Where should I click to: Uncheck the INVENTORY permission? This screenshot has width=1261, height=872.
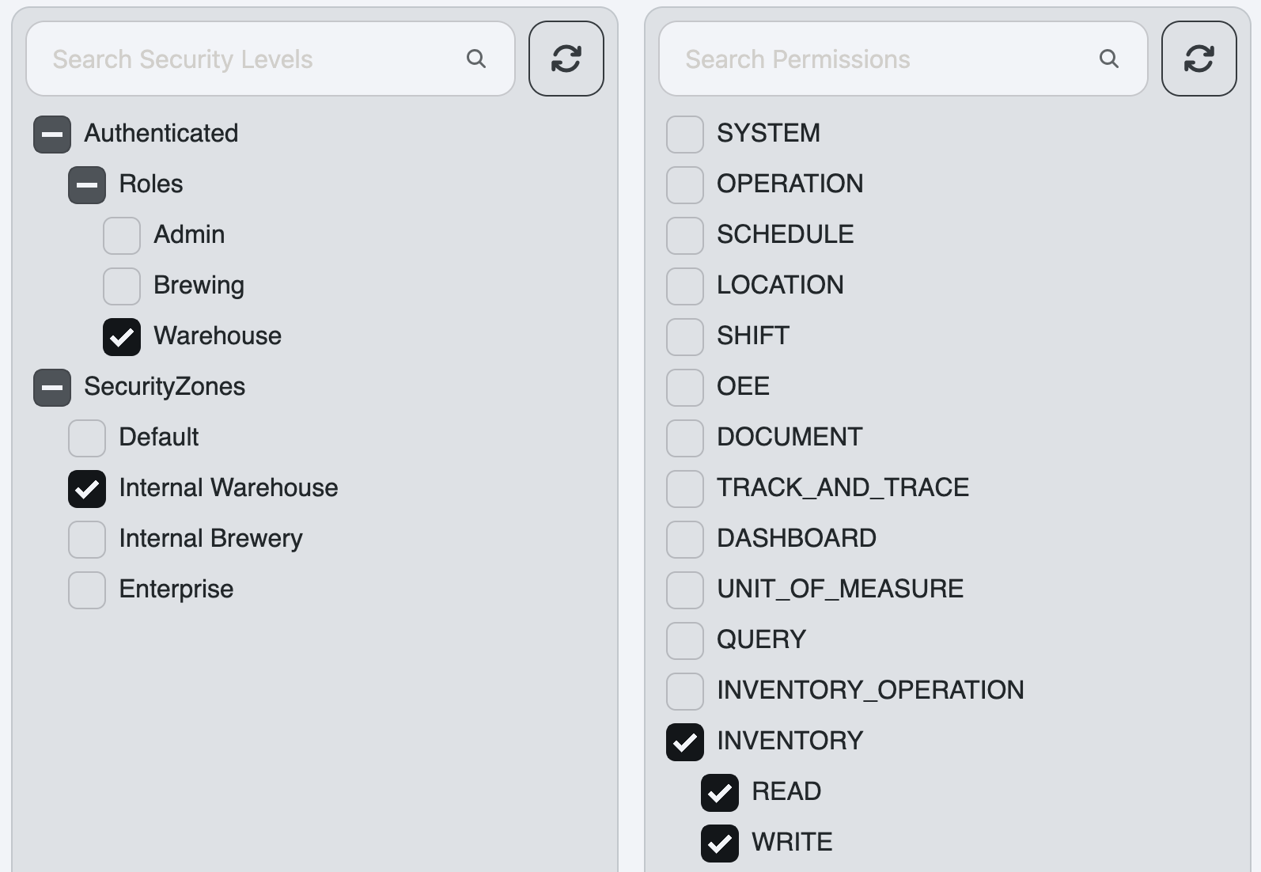tap(685, 742)
